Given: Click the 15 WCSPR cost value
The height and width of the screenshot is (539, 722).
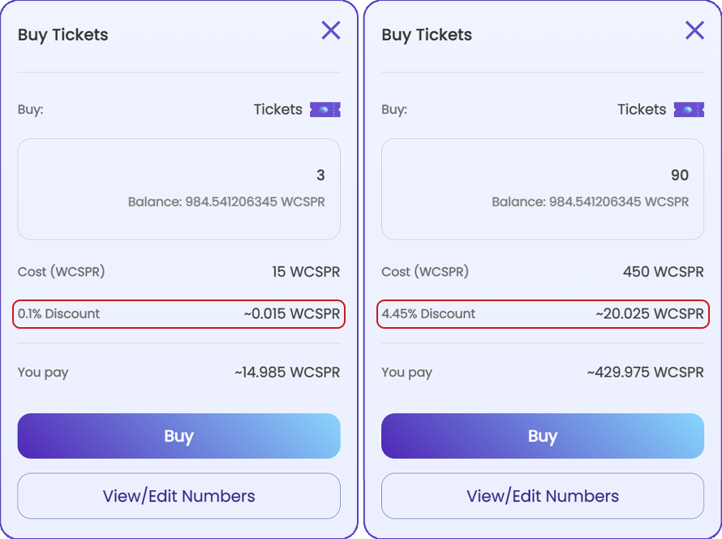Looking at the screenshot, I should click(x=306, y=272).
